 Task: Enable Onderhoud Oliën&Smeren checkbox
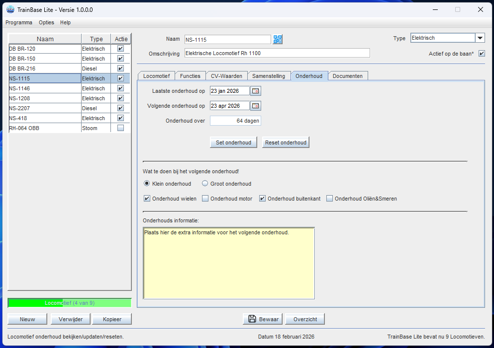coord(329,199)
